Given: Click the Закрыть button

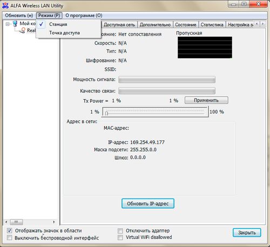Looking at the screenshot, I should (247, 232).
